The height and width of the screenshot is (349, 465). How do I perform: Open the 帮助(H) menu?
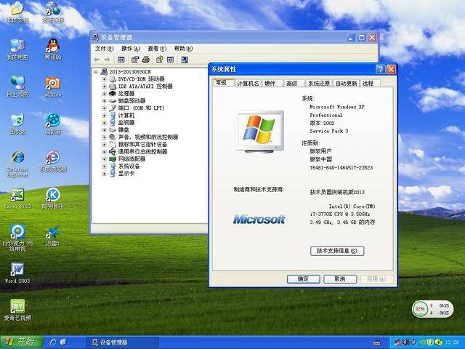click(183, 49)
